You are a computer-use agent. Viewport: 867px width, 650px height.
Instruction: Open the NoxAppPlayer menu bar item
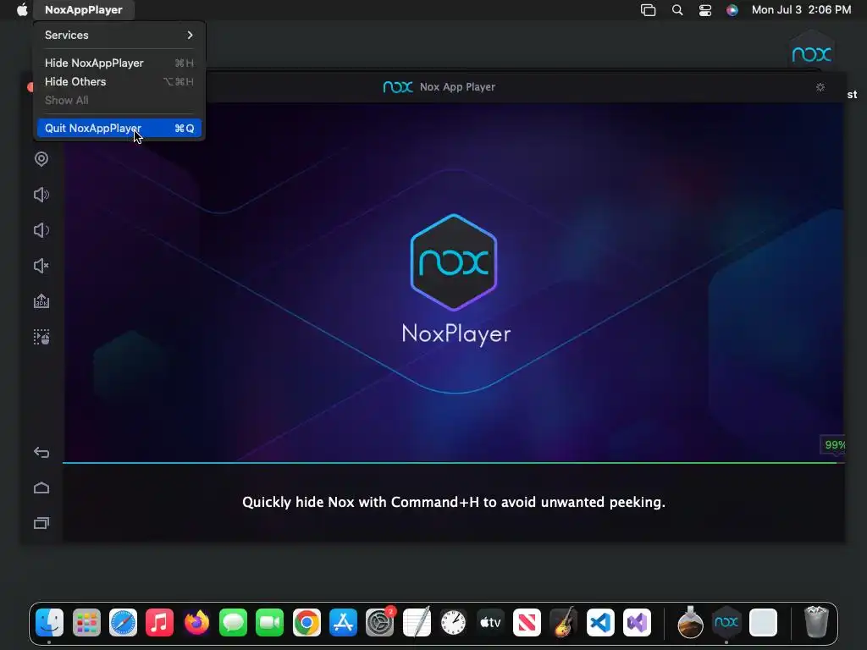pyautogui.click(x=84, y=9)
